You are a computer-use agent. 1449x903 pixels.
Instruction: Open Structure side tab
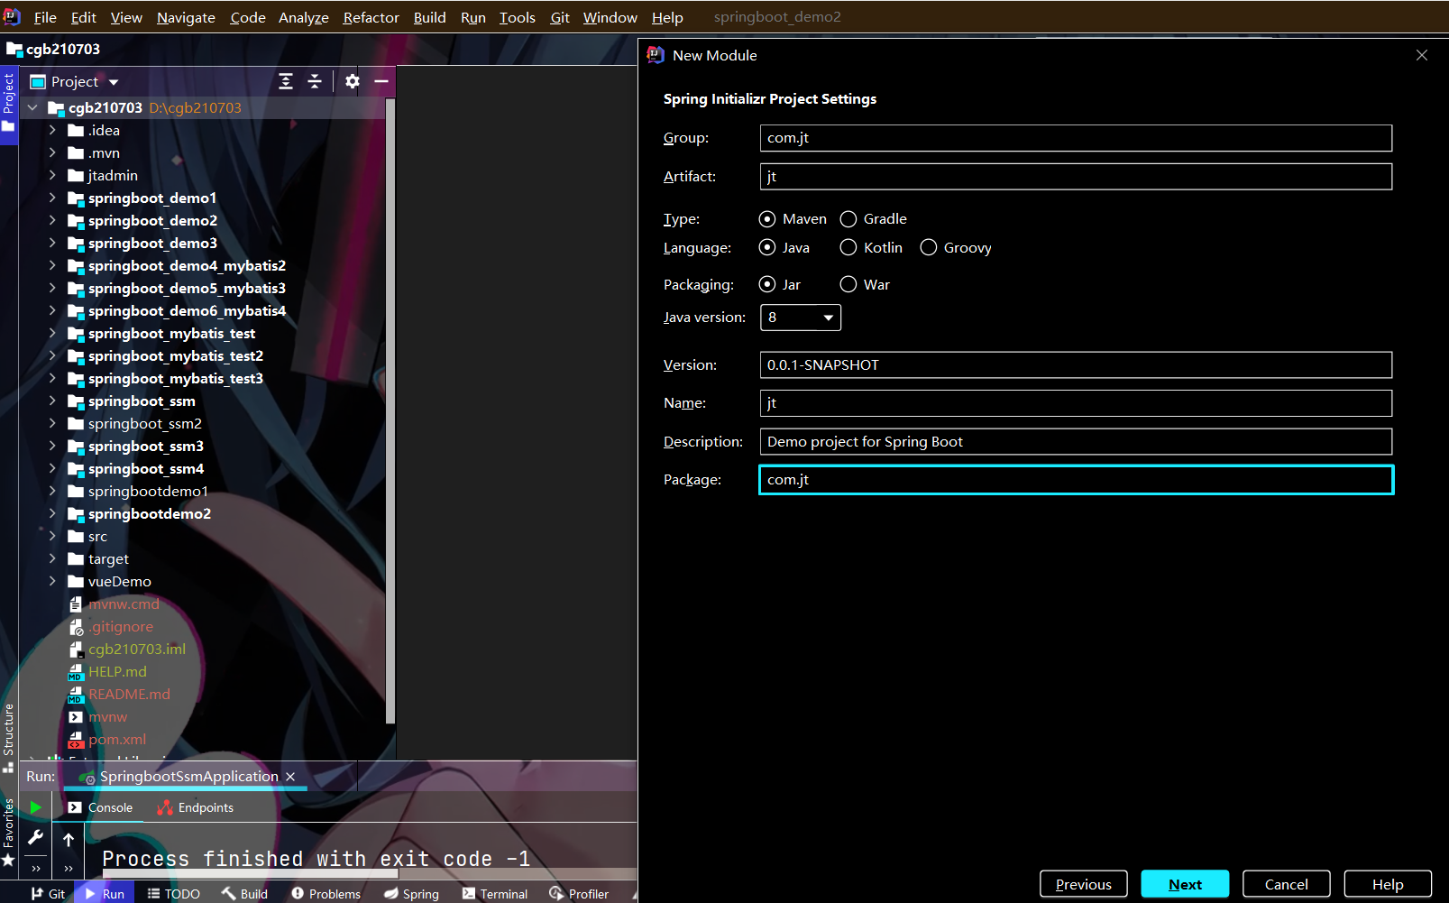coord(8,737)
